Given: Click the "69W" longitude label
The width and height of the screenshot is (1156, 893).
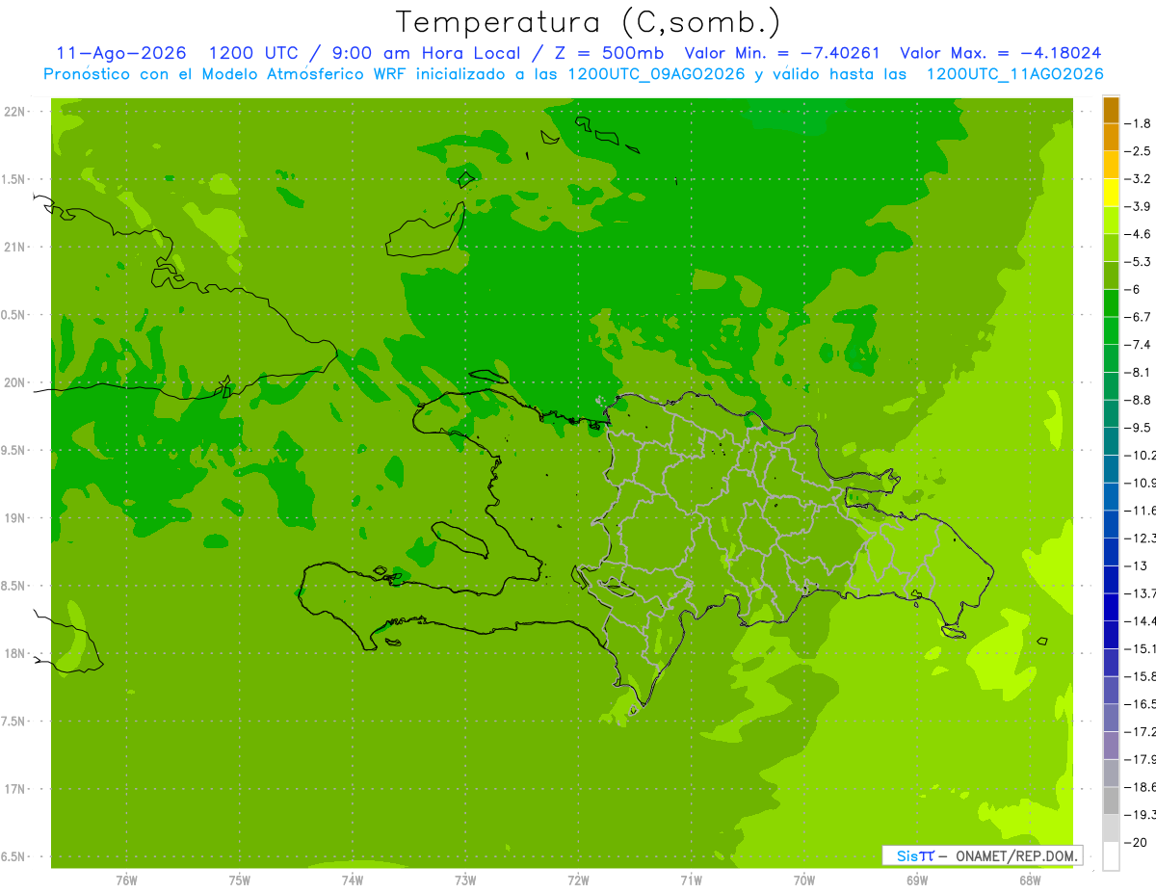Looking at the screenshot, I should (917, 880).
